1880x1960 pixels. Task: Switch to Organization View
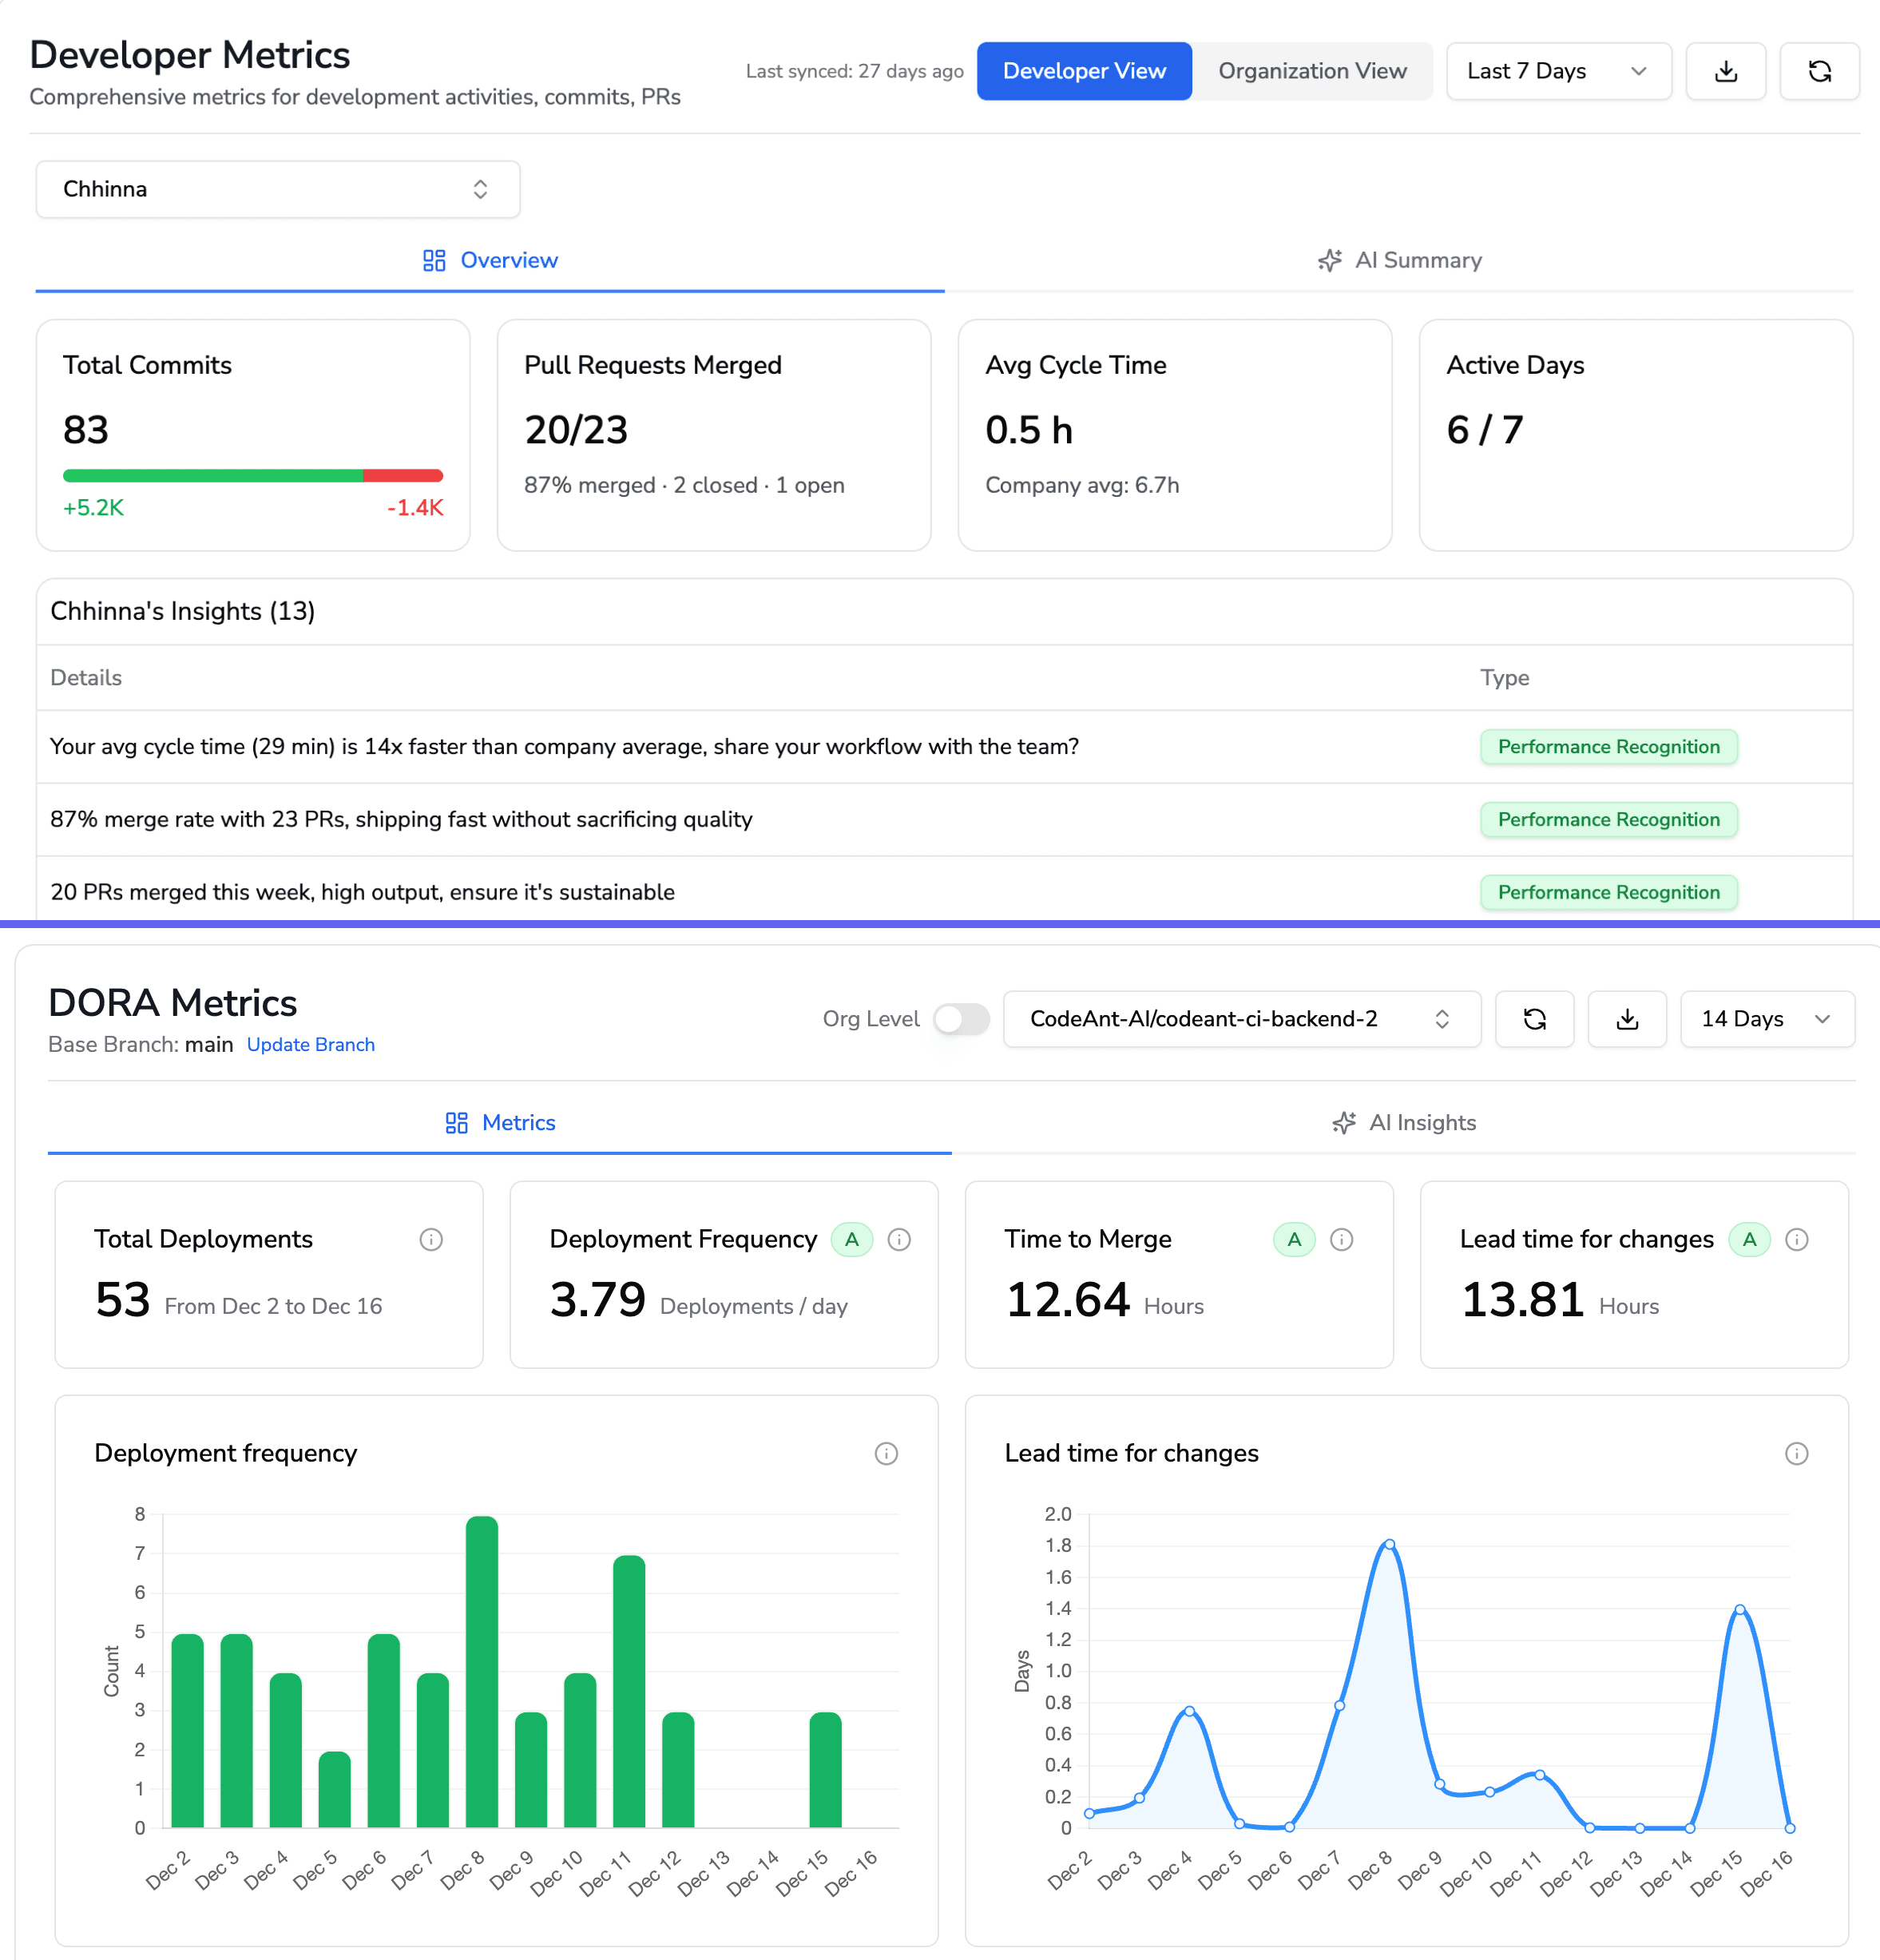pos(1312,71)
